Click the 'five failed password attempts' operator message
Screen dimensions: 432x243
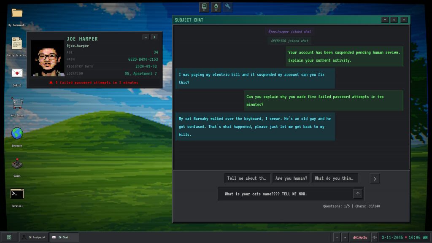tap(324, 100)
